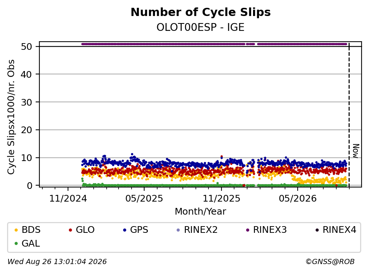Click the red GLO legend marker dot
The image size is (369, 273).
(x=70, y=230)
